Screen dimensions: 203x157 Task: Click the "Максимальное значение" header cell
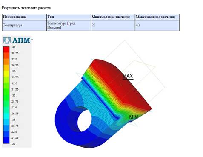pos(157,17)
